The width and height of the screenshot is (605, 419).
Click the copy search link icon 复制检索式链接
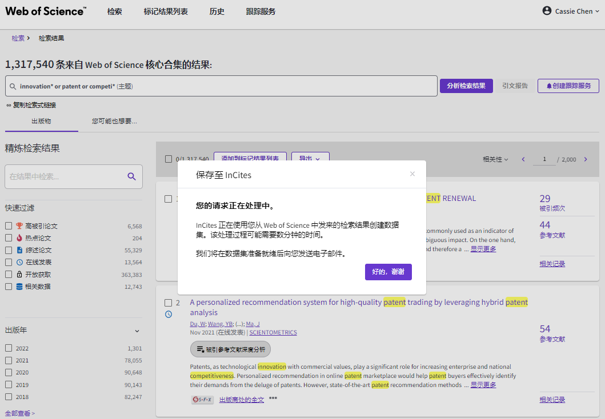[9, 105]
